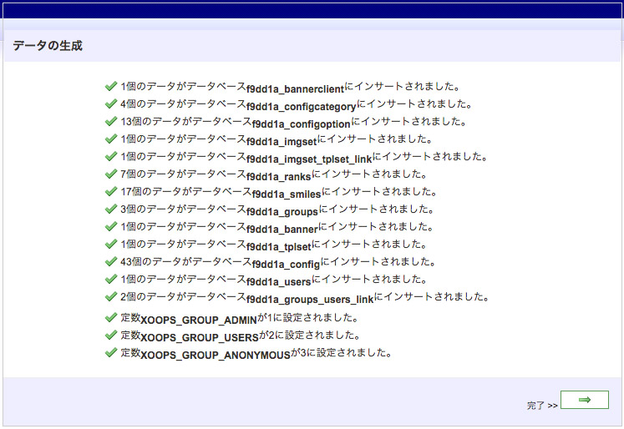624x429 pixels.
Task: Click checkmark icon next to XOOPS_GROUP_USERS
Action: 110,335
